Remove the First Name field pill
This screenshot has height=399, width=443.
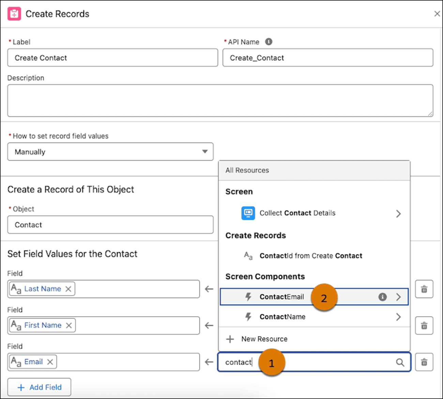(x=69, y=325)
